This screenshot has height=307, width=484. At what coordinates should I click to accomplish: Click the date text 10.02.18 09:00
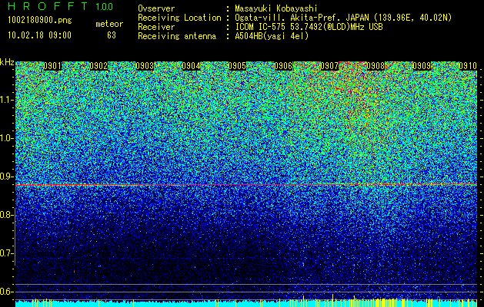pos(39,35)
